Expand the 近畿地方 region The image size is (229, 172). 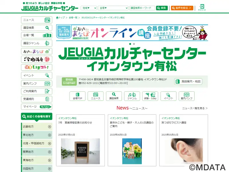coord(50,127)
